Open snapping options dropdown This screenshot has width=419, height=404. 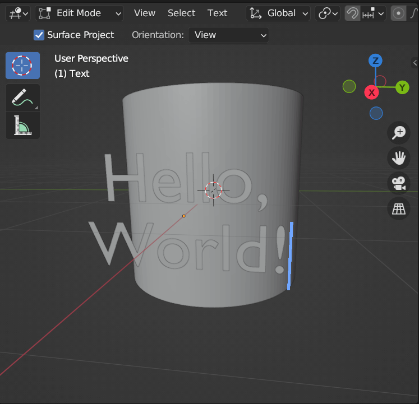pos(373,13)
